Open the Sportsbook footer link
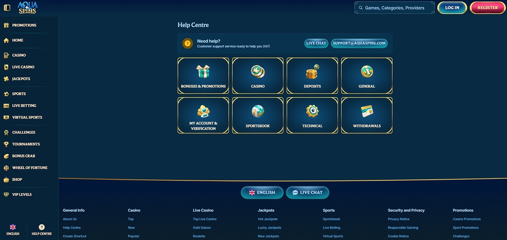The image size is (507, 240). coord(331,219)
